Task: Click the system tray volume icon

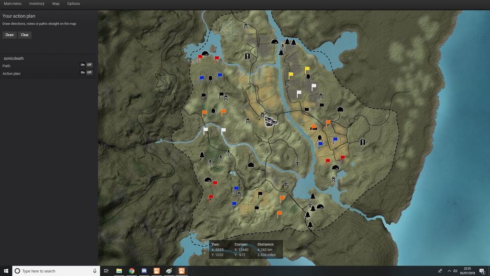Action: pyautogui.click(x=456, y=271)
